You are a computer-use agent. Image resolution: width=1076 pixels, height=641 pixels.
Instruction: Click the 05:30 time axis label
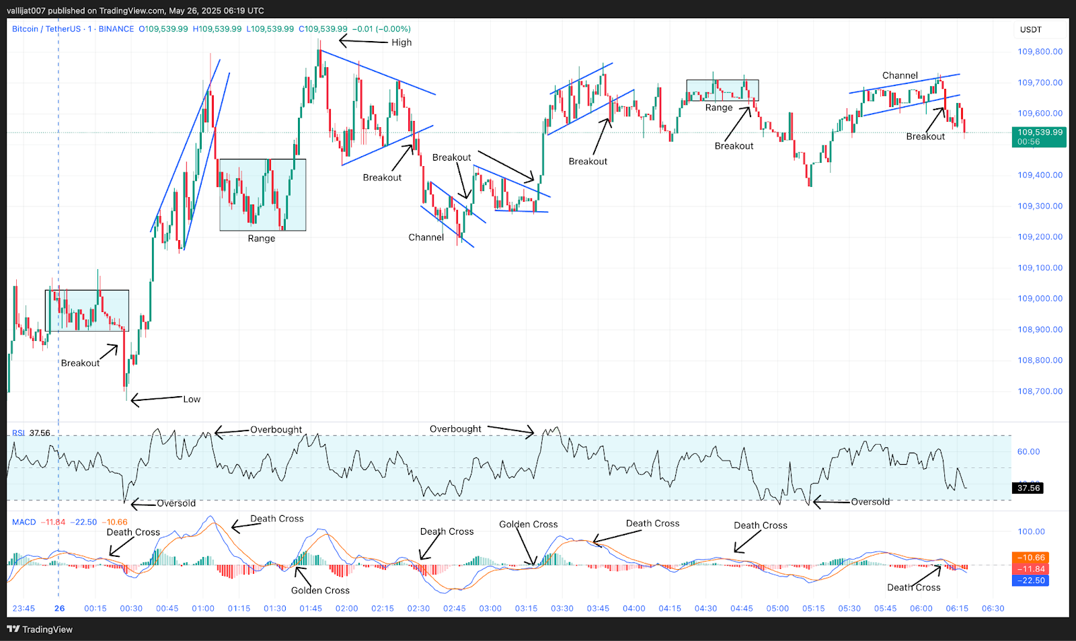(849, 609)
